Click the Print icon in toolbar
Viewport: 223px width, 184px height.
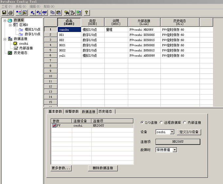tap(10, 13)
